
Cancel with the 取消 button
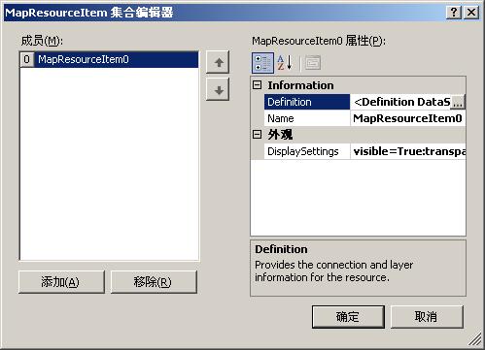(427, 317)
